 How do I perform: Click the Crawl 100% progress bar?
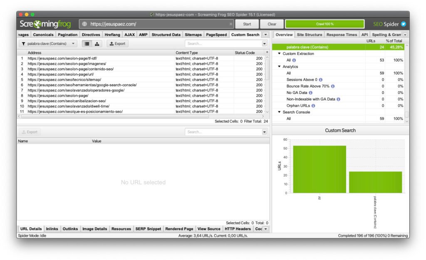point(324,24)
